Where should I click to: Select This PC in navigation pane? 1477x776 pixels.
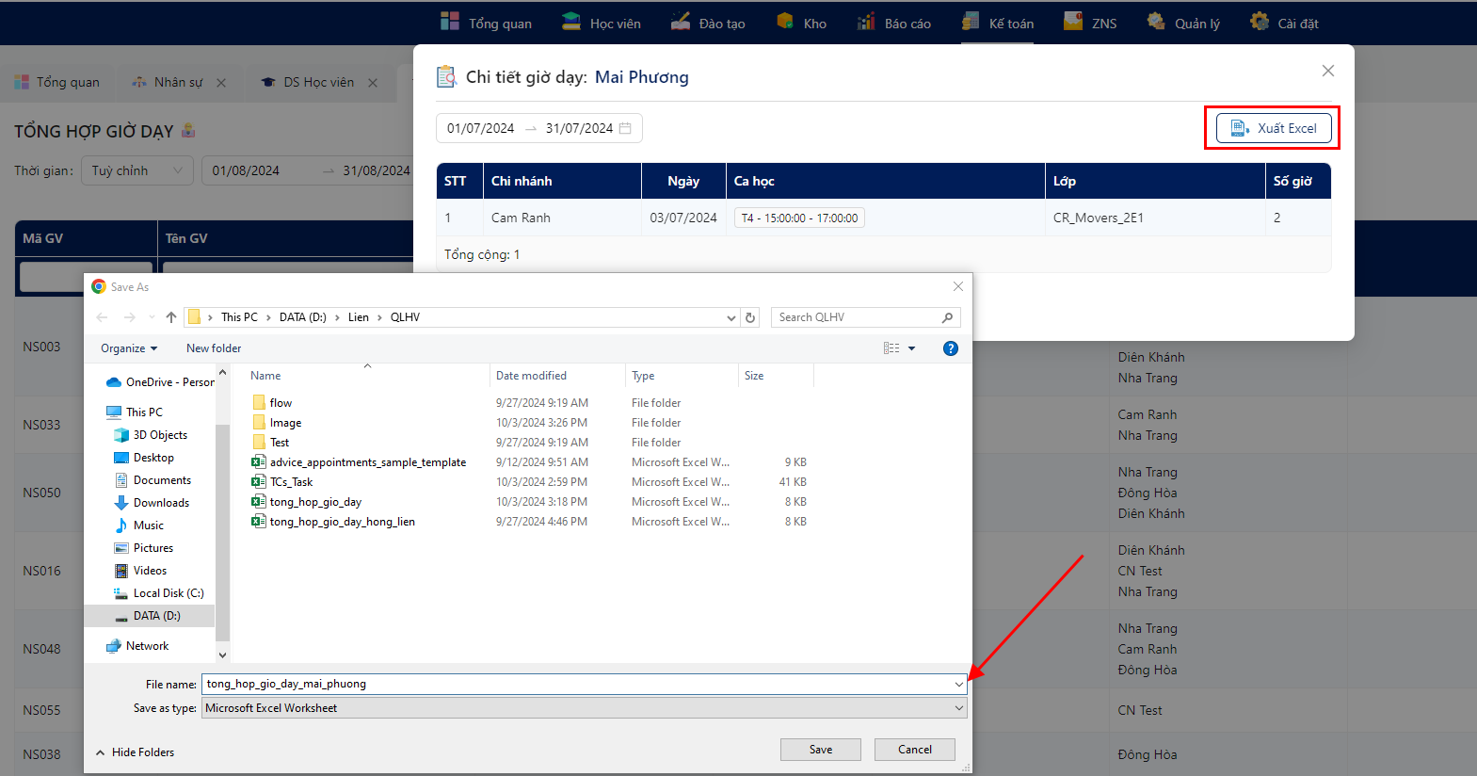(135, 412)
